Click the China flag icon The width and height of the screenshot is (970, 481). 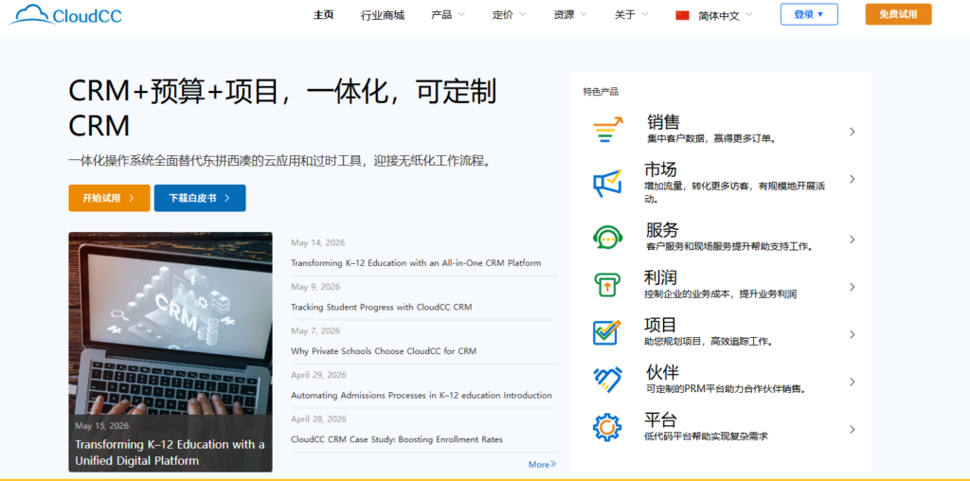point(682,15)
